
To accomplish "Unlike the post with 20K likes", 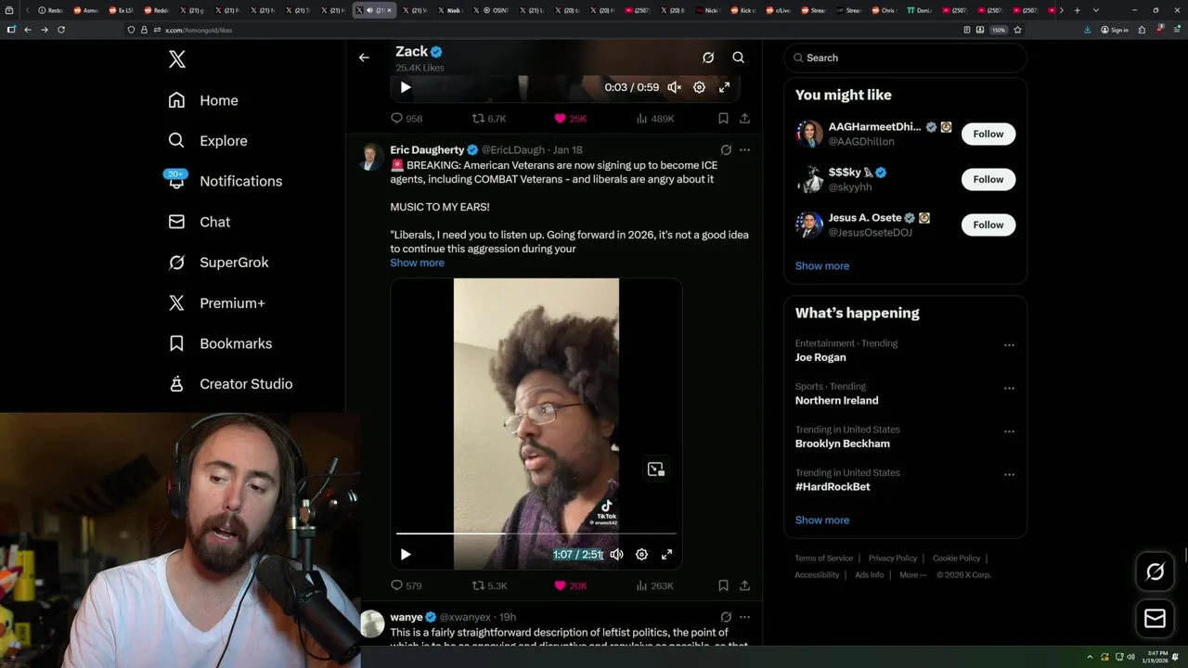I will pyautogui.click(x=570, y=585).
